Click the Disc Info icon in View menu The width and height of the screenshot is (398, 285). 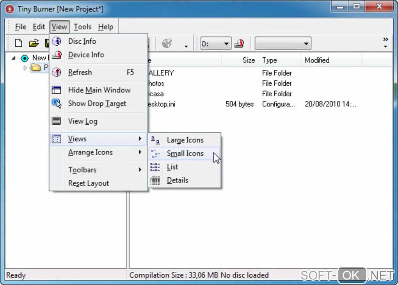click(x=56, y=41)
